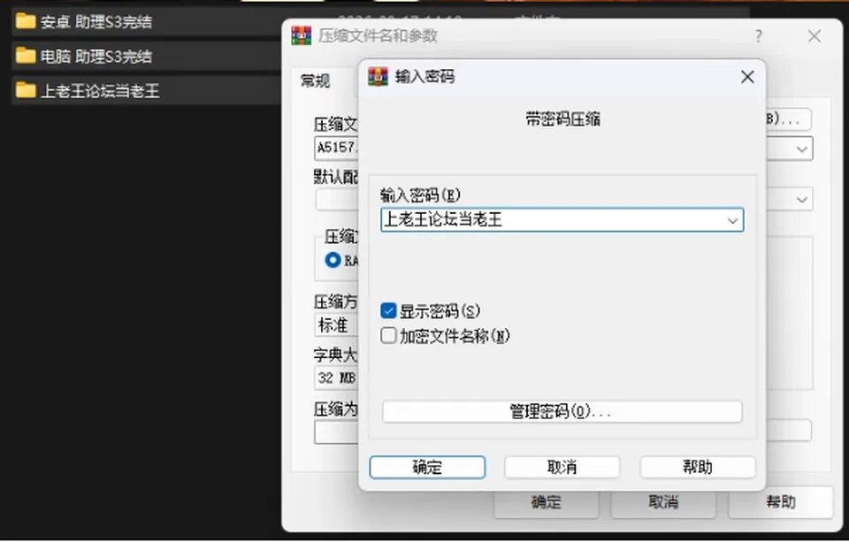Screen dimensions: 849x542
Task: Select the RAR format radio button
Action: click(x=333, y=260)
